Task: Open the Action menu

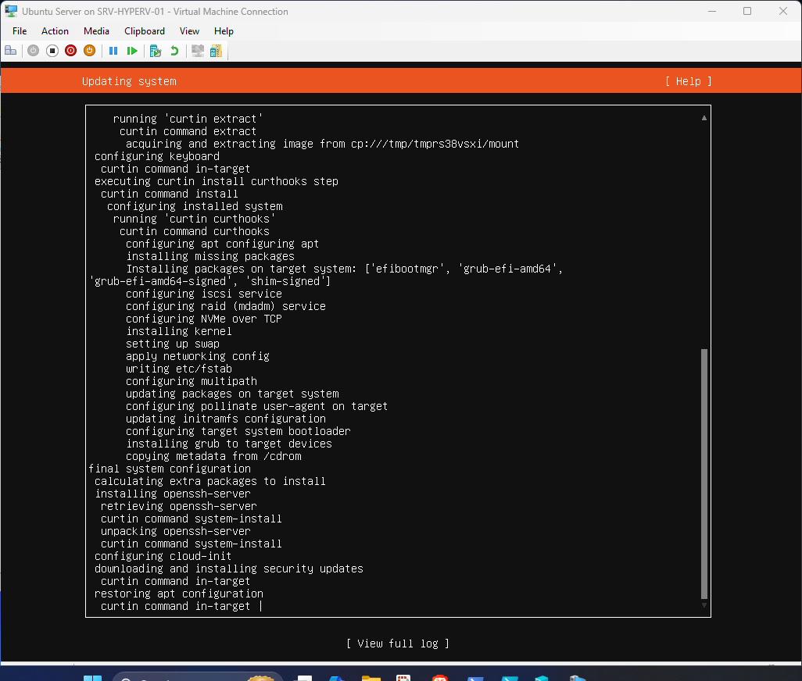Action: coord(55,31)
